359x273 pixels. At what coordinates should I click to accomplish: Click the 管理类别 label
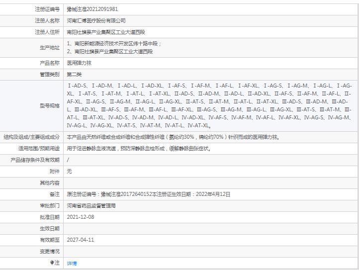point(50,75)
